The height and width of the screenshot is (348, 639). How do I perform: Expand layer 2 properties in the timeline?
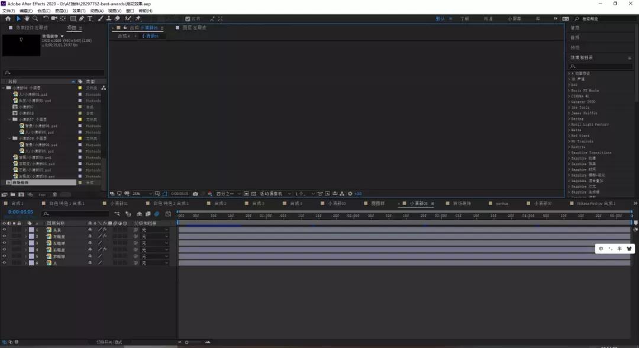pyautogui.click(x=25, y=236)
